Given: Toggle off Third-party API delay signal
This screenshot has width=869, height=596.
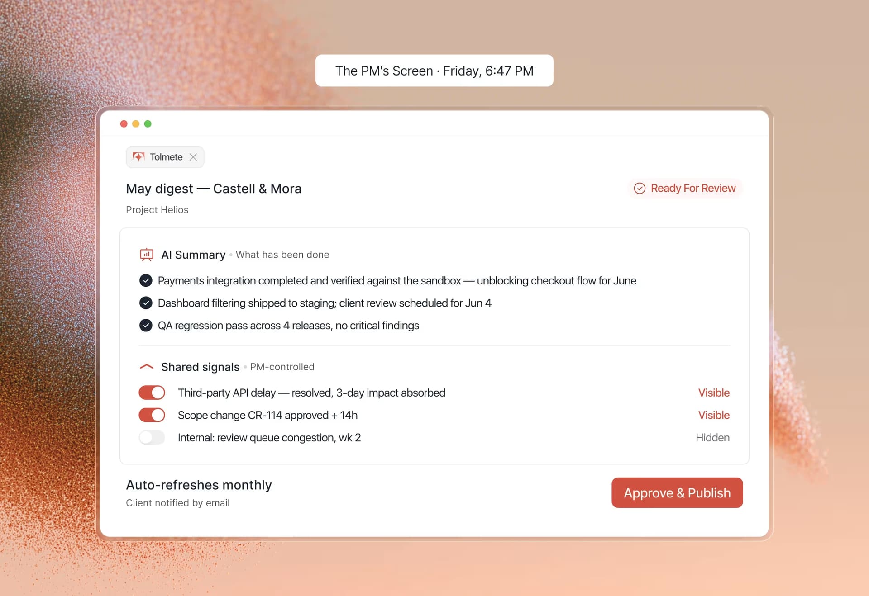Looking at the screenshot, I should tap(152, 393).
